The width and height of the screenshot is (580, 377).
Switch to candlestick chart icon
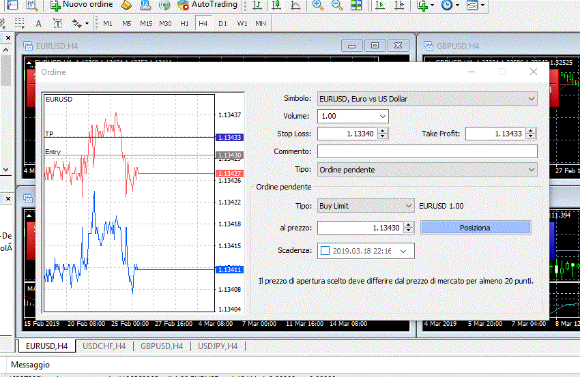(x=276, y=5)
